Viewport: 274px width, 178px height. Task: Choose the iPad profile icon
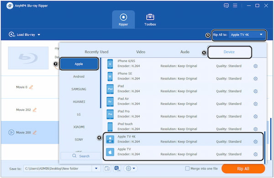click(110, 89)
